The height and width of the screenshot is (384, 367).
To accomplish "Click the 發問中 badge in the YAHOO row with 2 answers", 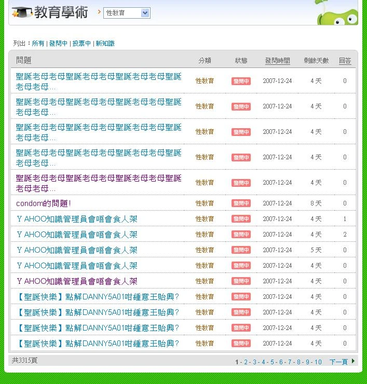I will click(241, 235).
